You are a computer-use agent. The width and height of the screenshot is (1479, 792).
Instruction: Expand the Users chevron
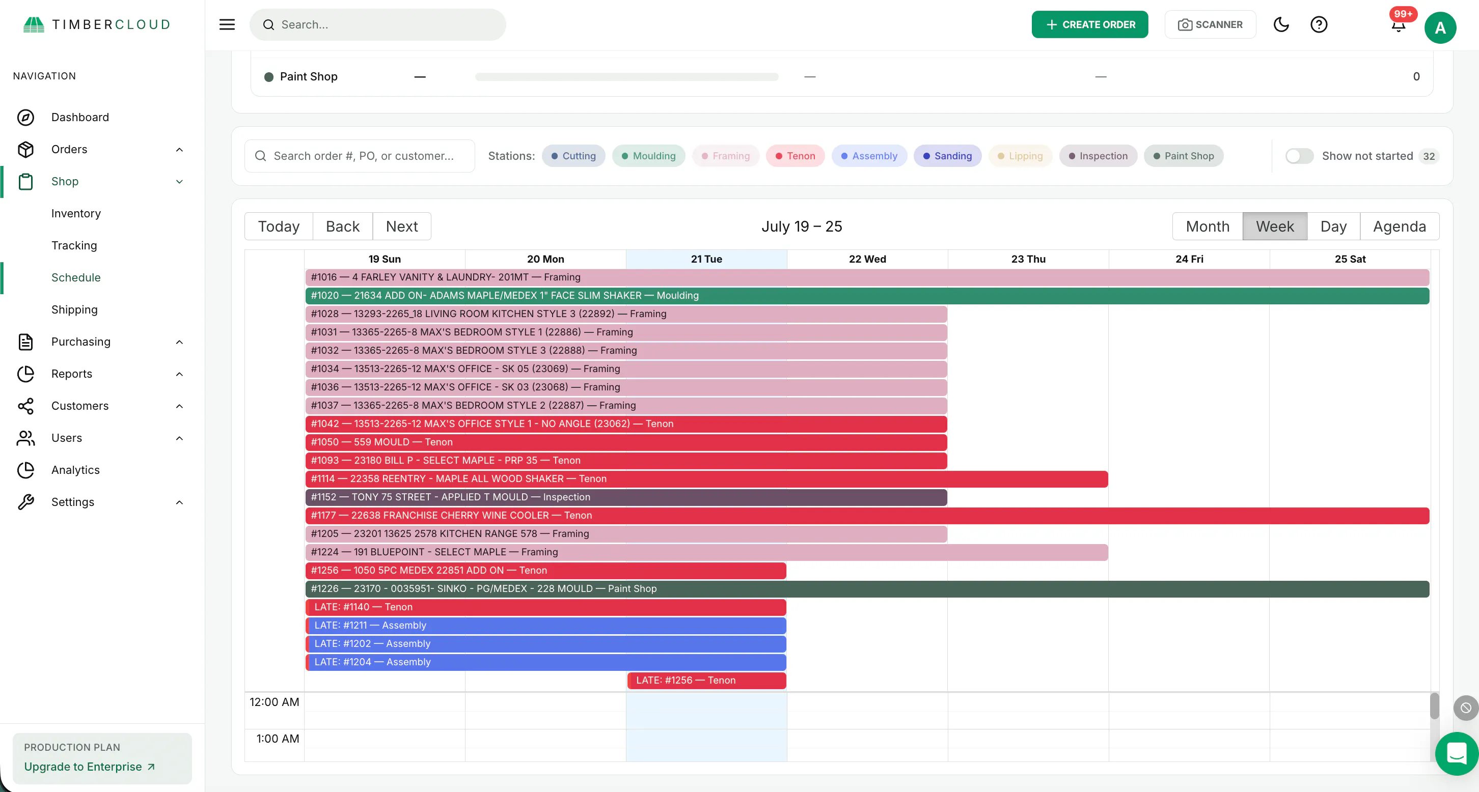click(x=179, y=438)
